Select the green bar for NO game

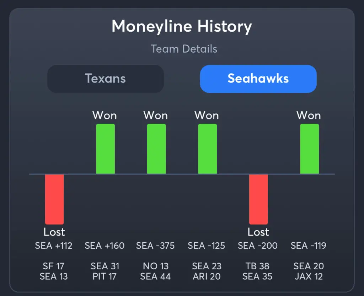pyautogui.click(x=156, y=149)
